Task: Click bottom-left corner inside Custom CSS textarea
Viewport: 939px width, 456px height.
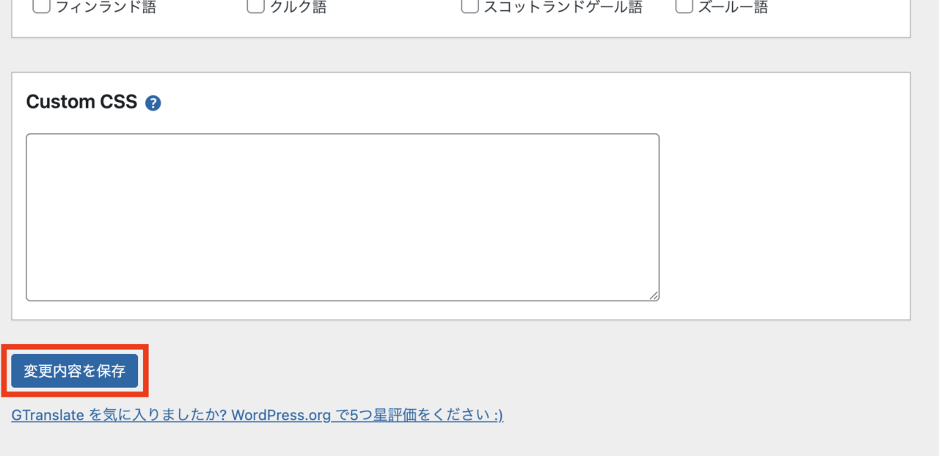Action: tap(34, 294)
